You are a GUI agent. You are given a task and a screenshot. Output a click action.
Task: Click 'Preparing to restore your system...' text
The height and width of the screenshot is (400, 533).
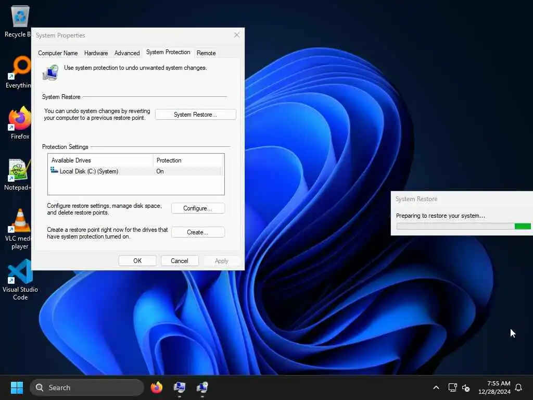tap(440, 216)
